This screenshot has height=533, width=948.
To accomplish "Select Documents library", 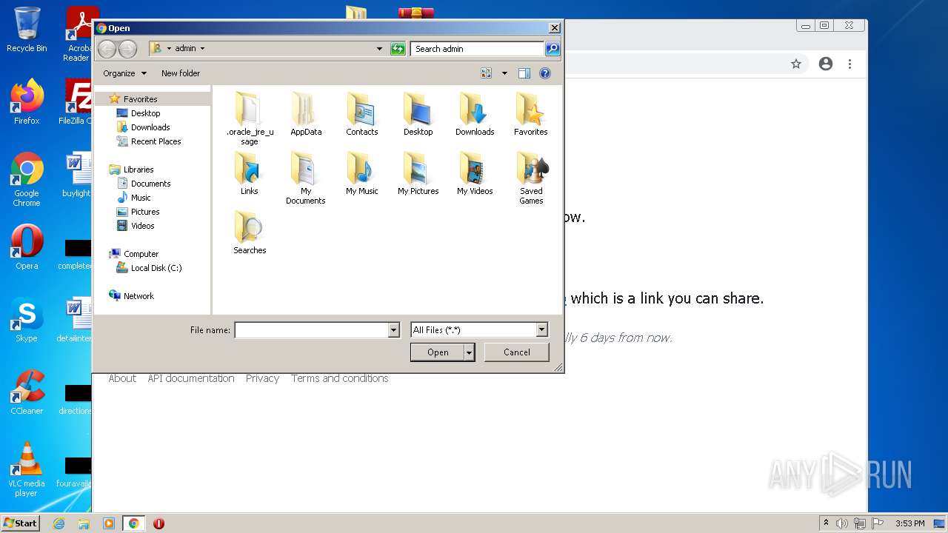I will [150, 184].
